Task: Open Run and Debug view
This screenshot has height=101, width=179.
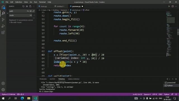Action: coord(3,26)
